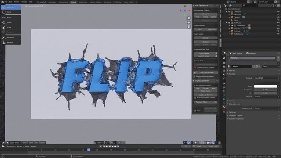
Task: Toggle visibility eye for FLIPFluid object
Action: [x=278, y=31]
